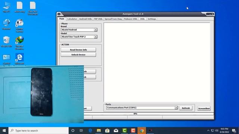Expand the Ports dropdown arrow
The image size is (239, 134).
176,108
